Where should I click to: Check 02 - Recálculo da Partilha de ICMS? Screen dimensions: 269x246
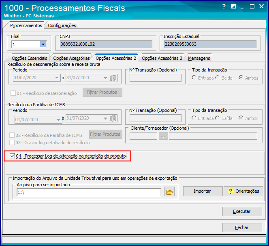coord(12,135)
